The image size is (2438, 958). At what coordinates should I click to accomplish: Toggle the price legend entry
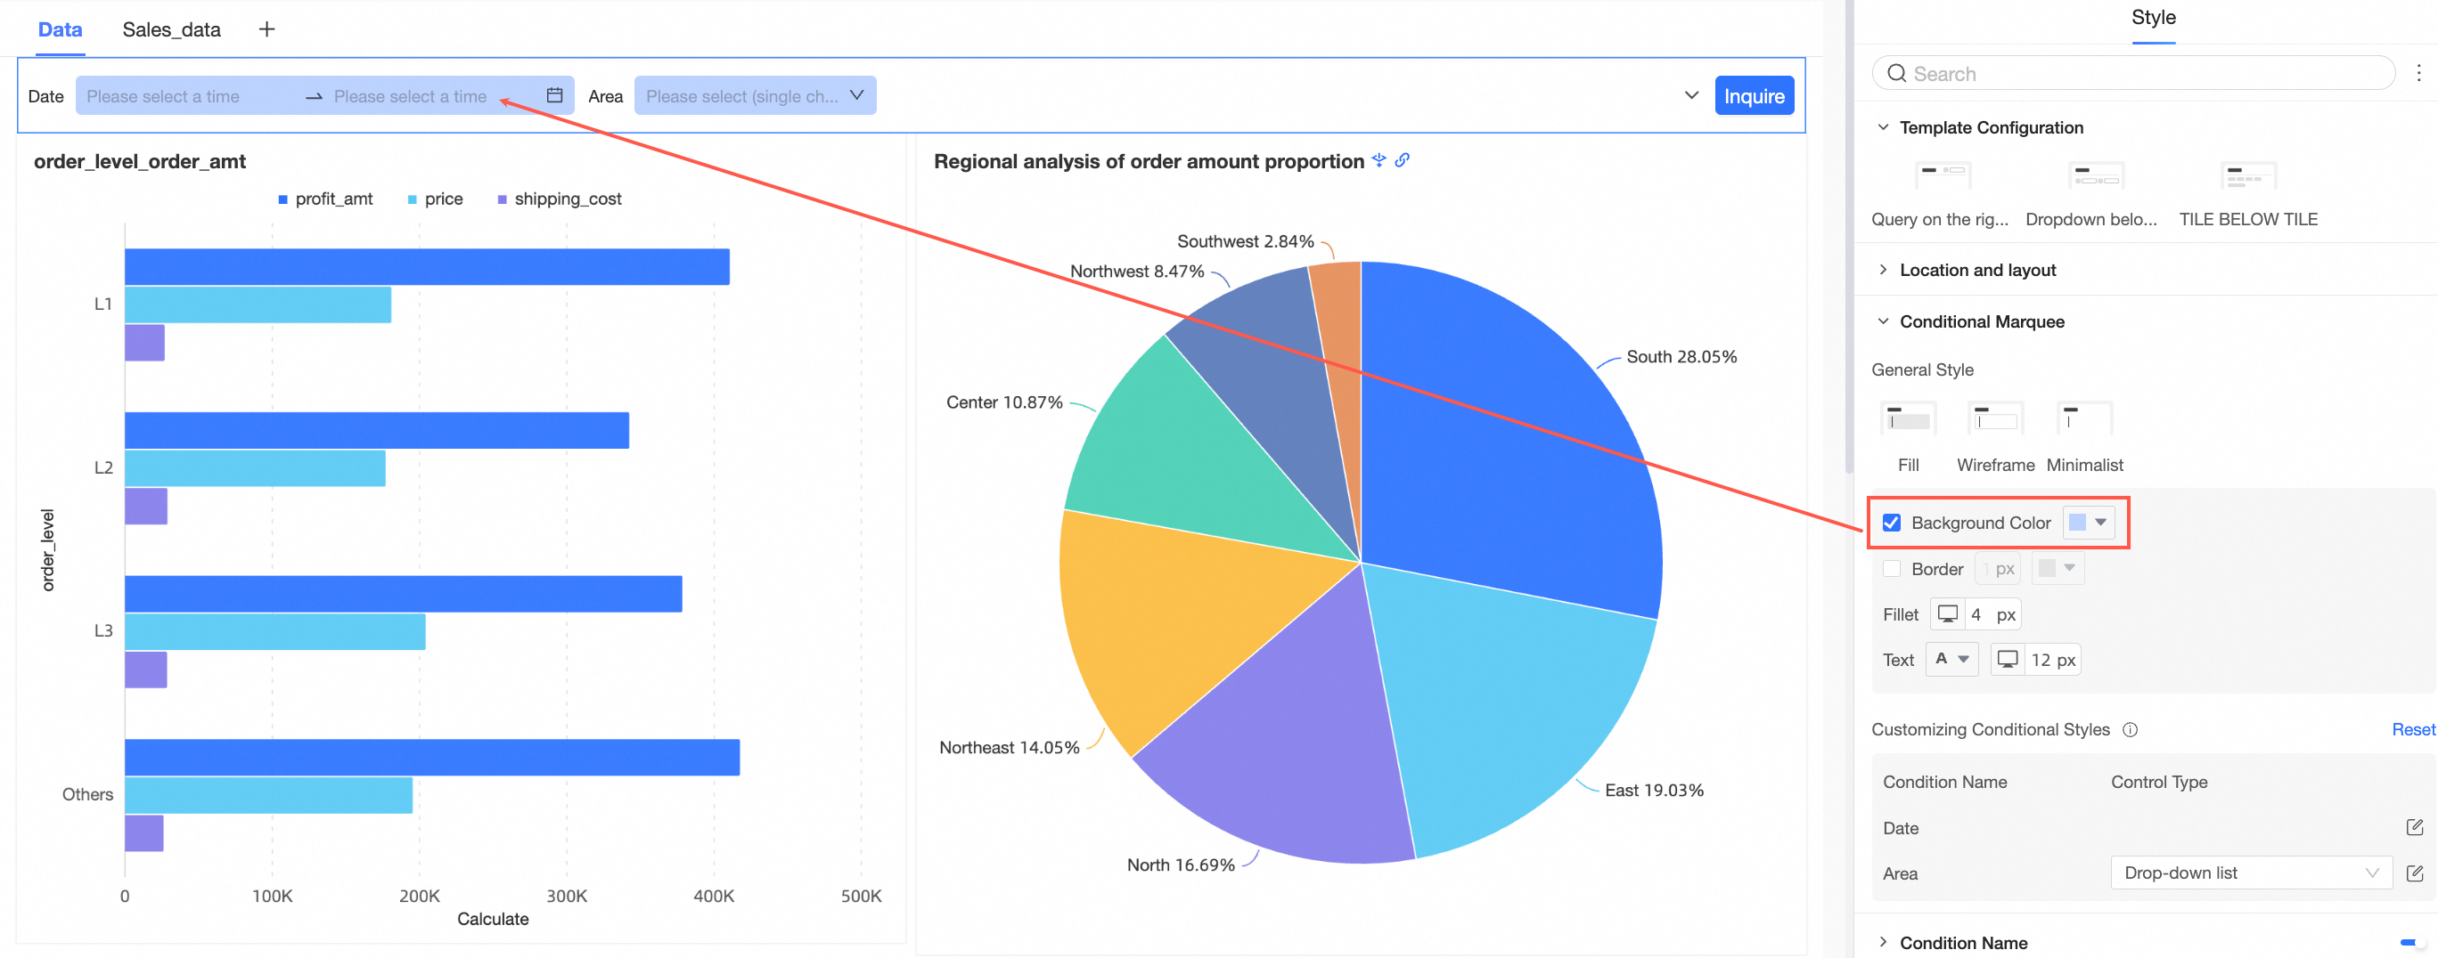coord(435,199)
